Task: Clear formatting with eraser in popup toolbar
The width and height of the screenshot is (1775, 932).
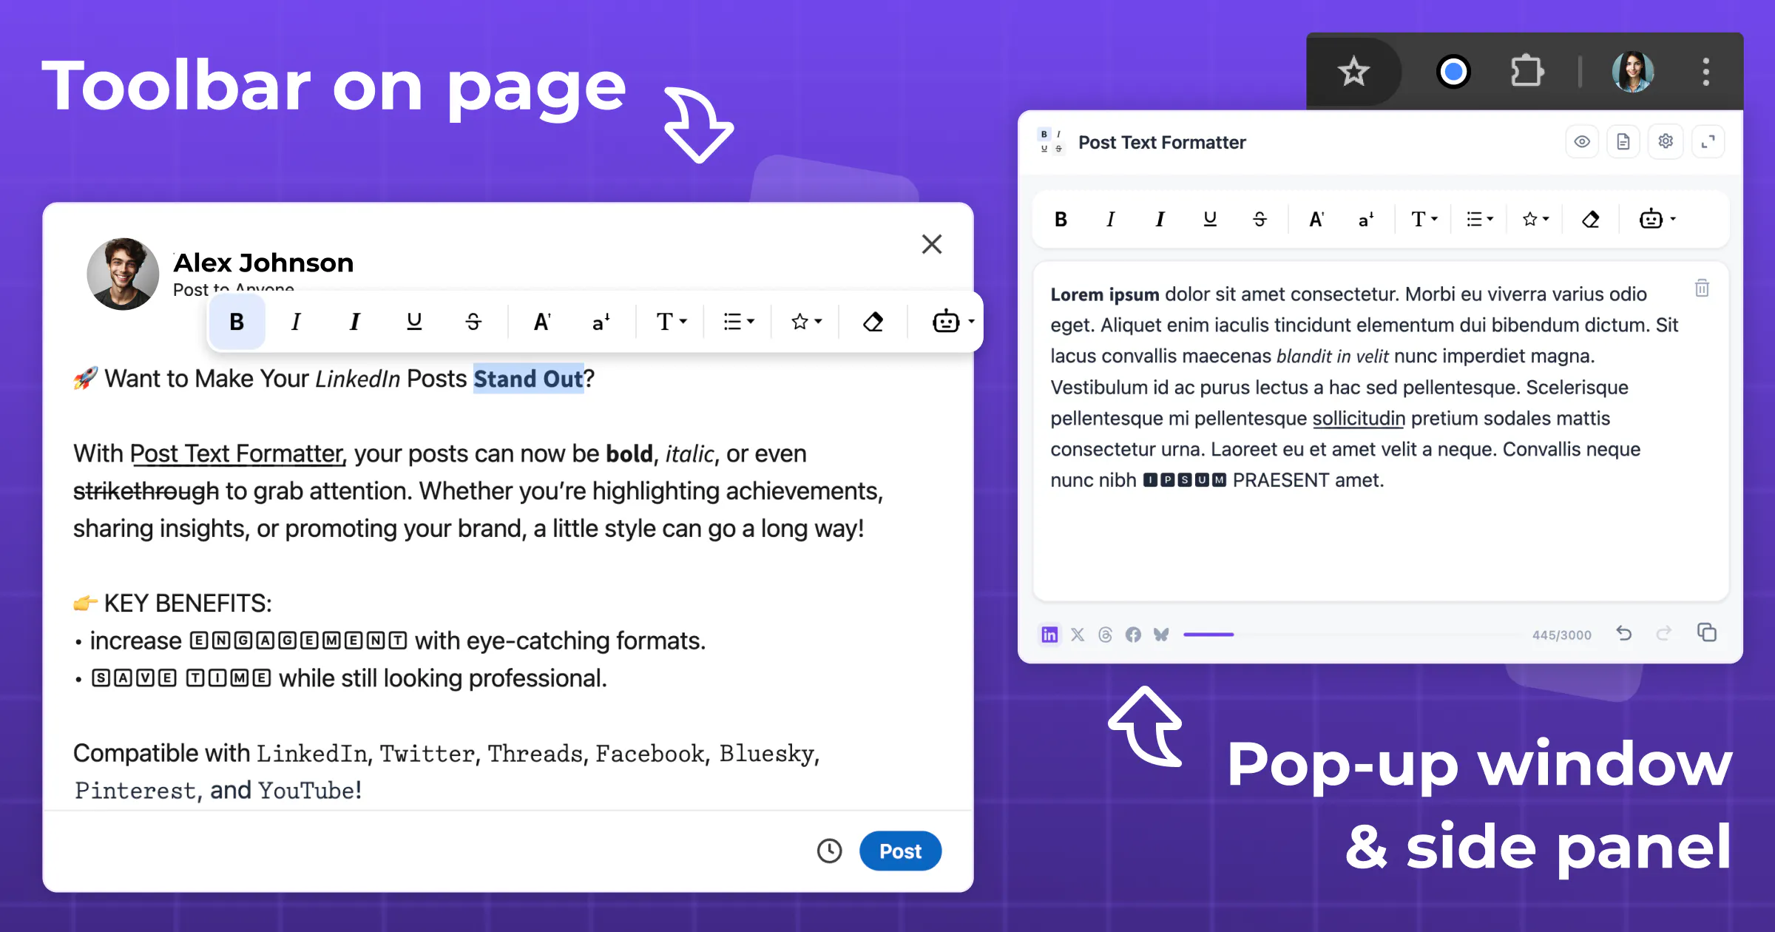Action: point(1590,219)
